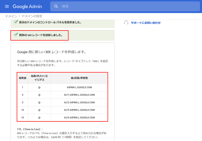The height and width of the screenshot is (141, 202).
Task: Select the ALT1.ASPMX.L.GOOGLE.COM value cell
Action: point(79,95)
